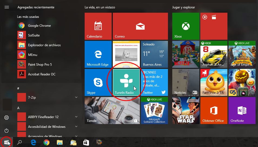Viewport: 258px width, 147px height.
Task: Click the 'Jugar y explorar' group title
Action: (x=184, y=7)
